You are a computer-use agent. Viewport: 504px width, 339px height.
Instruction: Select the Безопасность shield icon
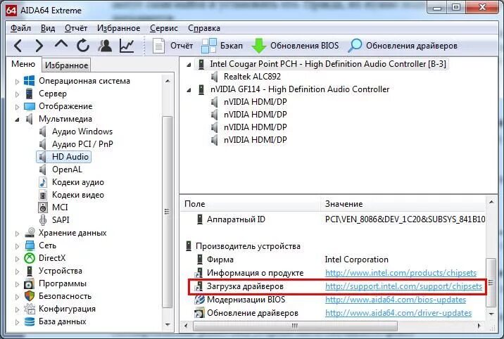[x=30, y=296]
